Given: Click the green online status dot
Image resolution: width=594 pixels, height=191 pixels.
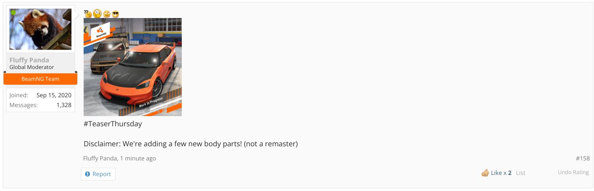Looking at the screenshot, I should pos(13,13).
